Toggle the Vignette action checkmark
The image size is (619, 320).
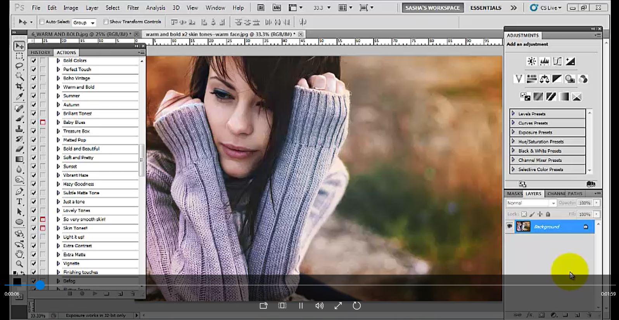coord(34,263)
